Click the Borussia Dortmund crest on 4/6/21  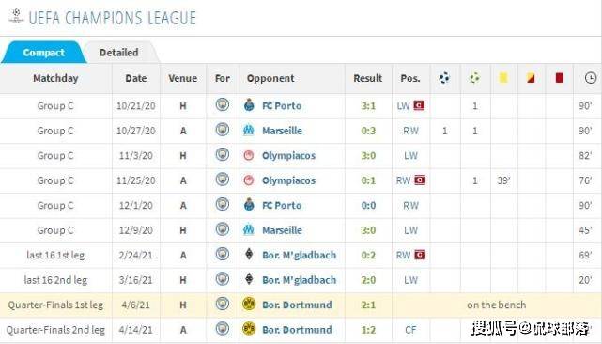click(249, 304)
